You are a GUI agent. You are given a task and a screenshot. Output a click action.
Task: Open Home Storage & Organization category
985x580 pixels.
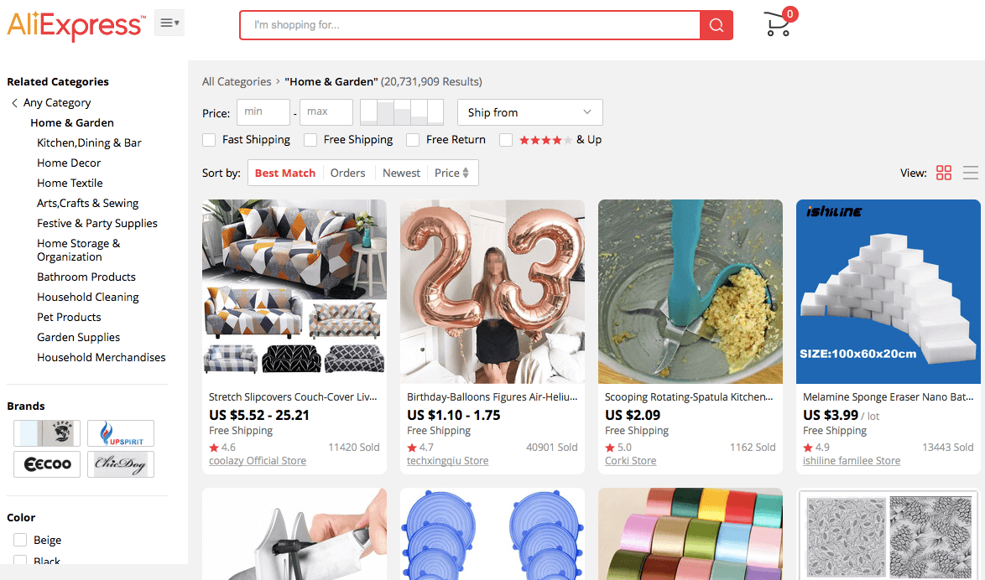coord(79,250)
